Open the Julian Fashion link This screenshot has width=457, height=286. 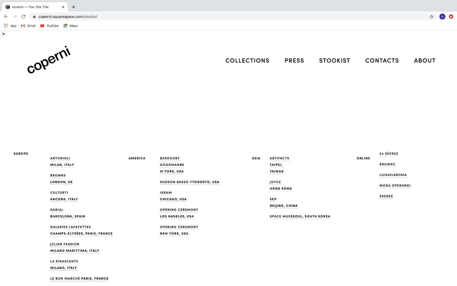(65, 244)
